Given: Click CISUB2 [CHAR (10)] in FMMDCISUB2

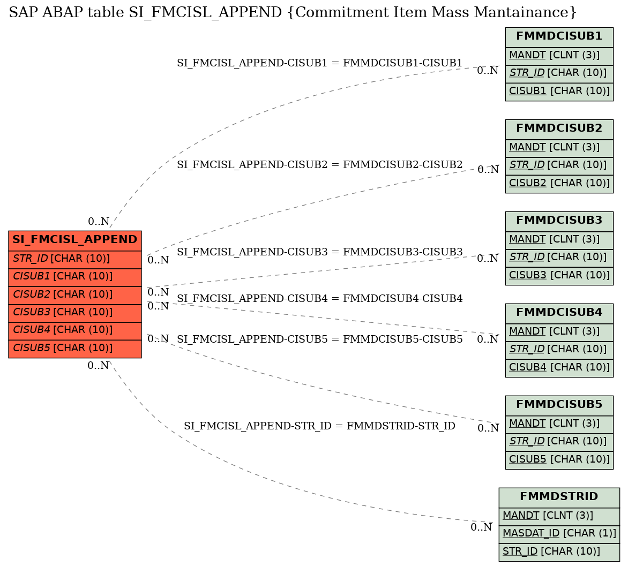Looking at the screenshot, I should pos(559,184).
